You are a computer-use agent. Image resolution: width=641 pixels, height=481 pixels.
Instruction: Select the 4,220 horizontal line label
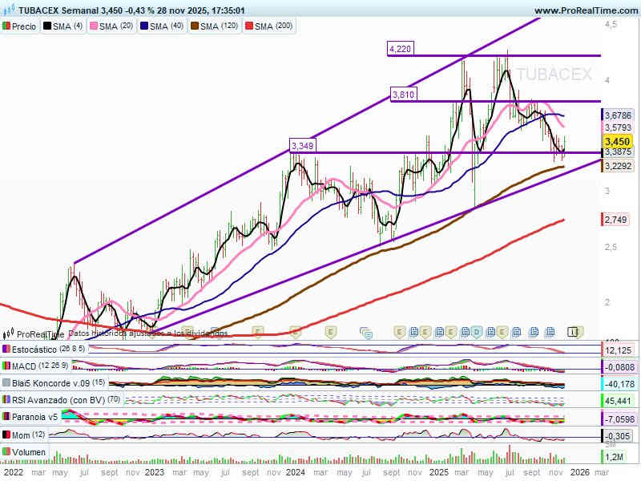pyautogui.click(x=400, y=49)
